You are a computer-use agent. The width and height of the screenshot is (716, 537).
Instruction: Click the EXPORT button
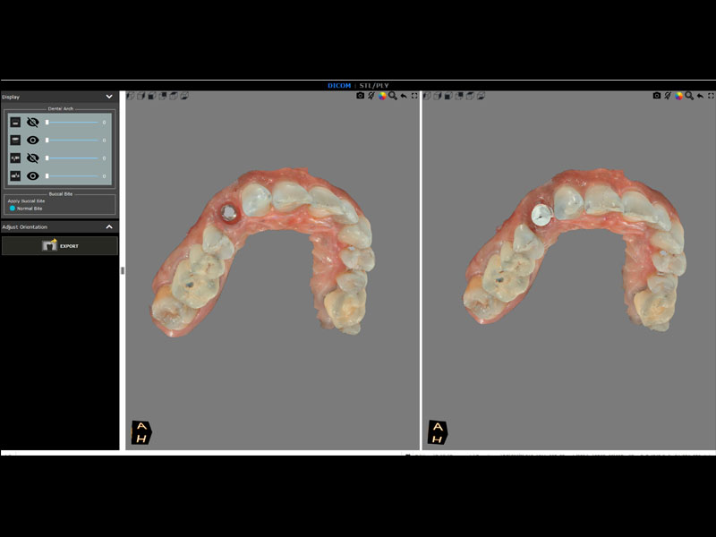pyautogui.click(x=60, y=245)
